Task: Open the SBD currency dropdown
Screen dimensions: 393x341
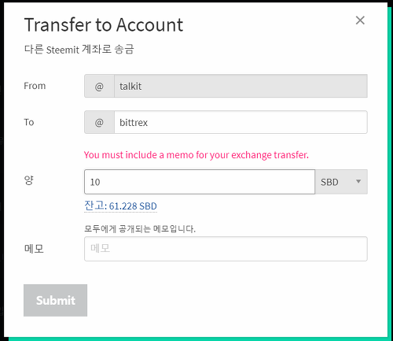Action: [341, 182]
